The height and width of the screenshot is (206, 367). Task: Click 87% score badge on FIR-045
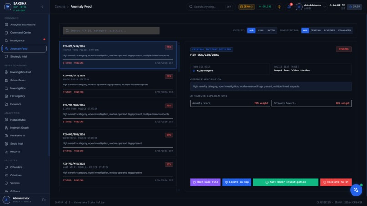tap(169, 135)
